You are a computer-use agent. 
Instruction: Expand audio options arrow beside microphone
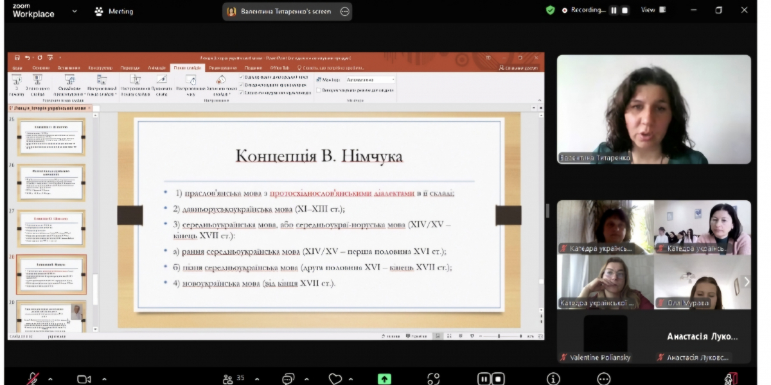click(50, 379)
